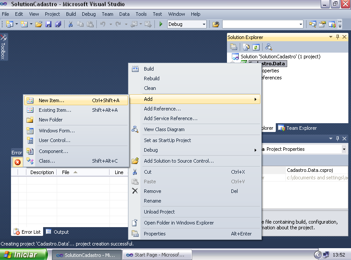Click Navigate Backward toolbar icon
Screen dimensions: 351x260
pyautogui.click(x=134, y=24)
